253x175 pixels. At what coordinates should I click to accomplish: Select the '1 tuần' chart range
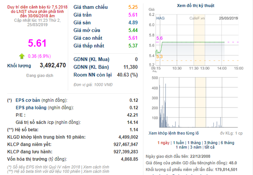(178, 143)
